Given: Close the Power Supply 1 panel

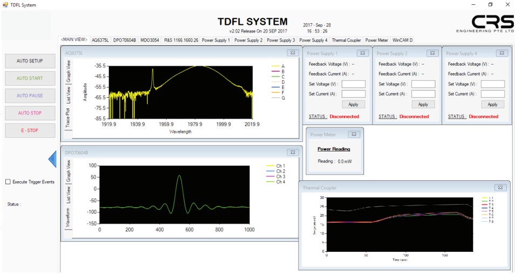Looking at the screenshot, I should click(362, 53).
